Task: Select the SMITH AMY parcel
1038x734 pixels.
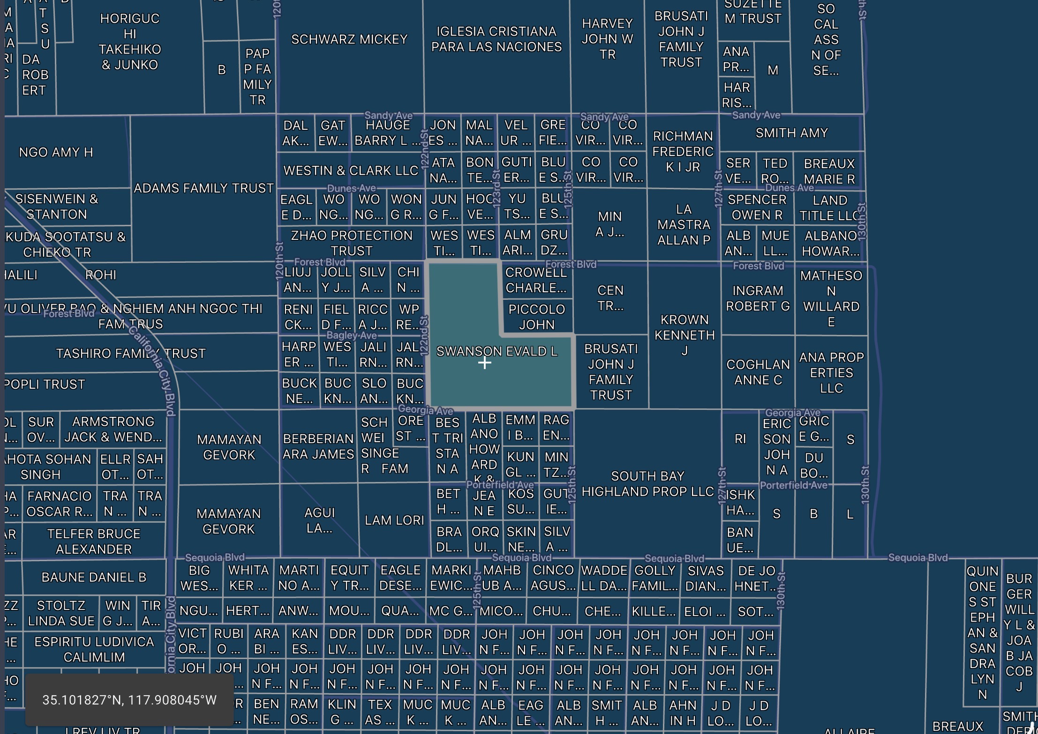Action: click(x=791, y=133)
